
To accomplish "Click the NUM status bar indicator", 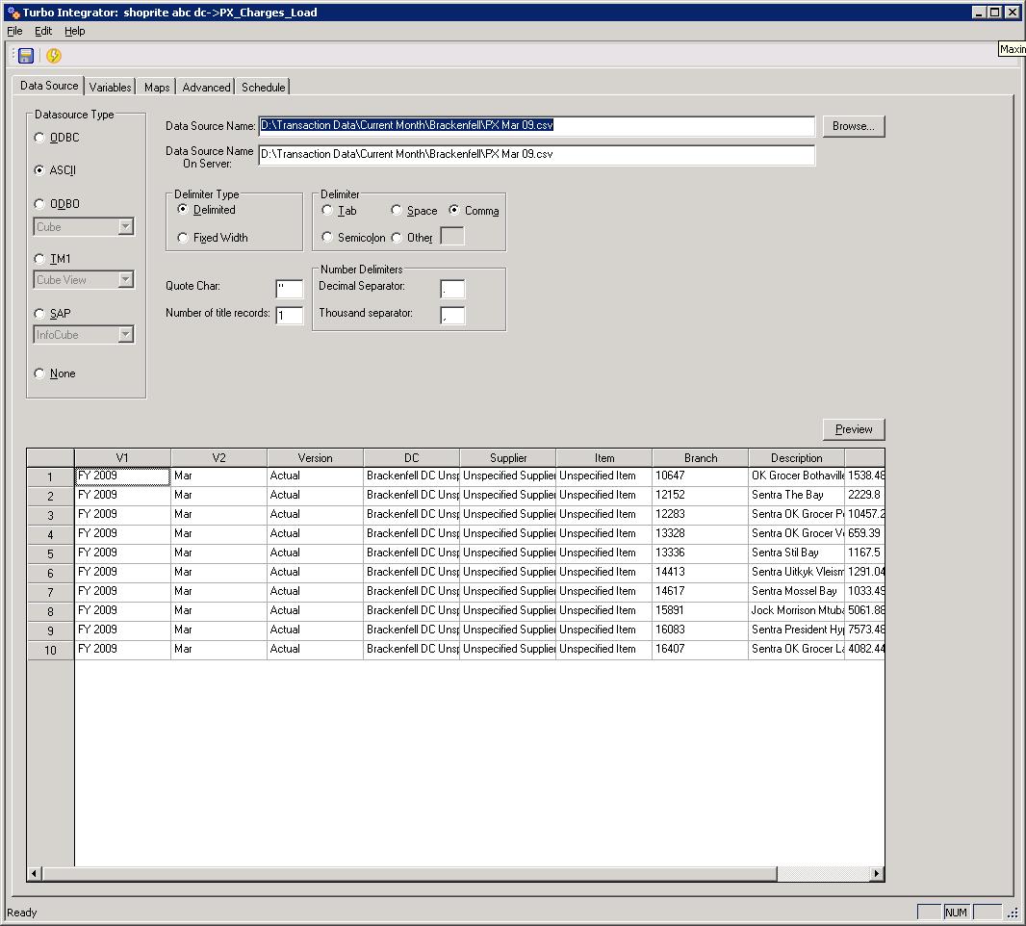I will tap(956, 913).
